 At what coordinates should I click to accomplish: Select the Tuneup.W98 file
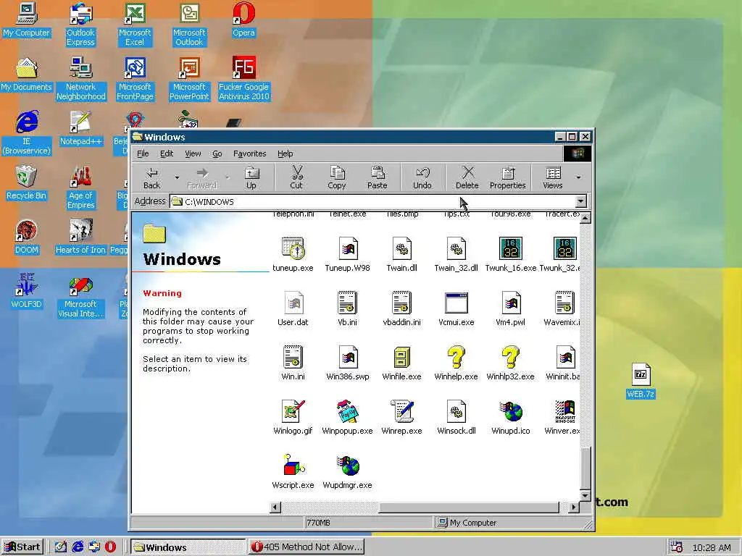347,254
